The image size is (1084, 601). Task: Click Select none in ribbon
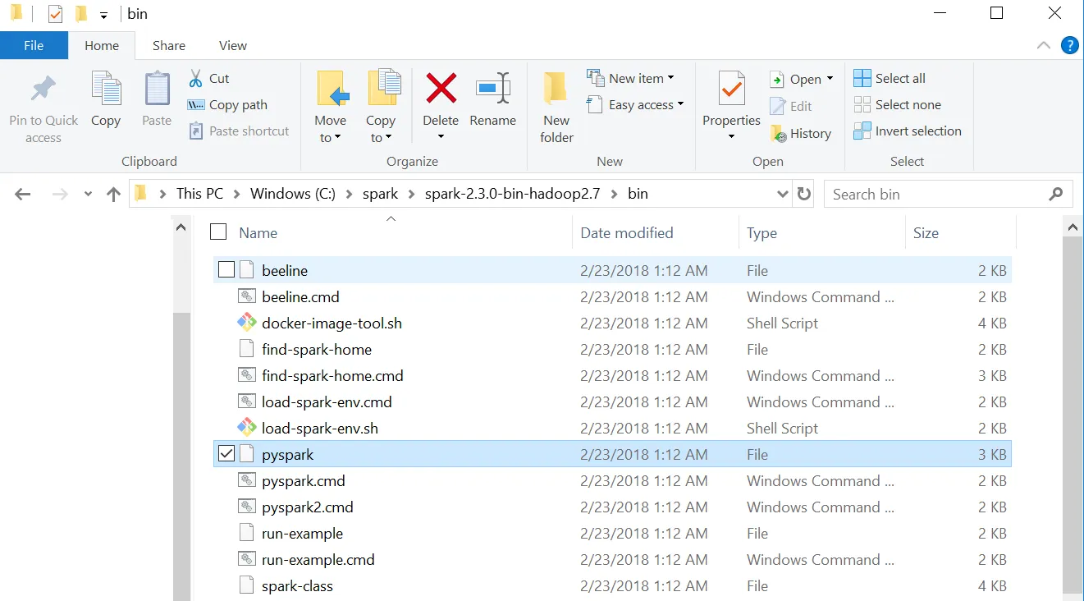898,105
